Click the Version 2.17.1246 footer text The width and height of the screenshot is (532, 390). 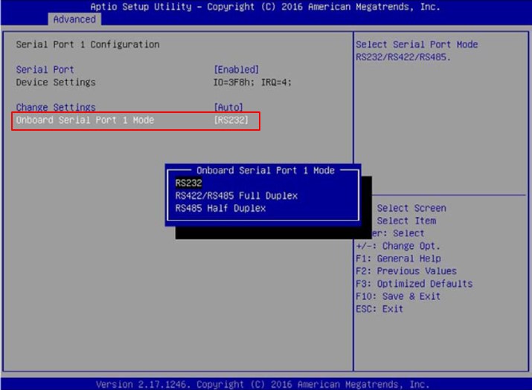(x=263, y=385)
